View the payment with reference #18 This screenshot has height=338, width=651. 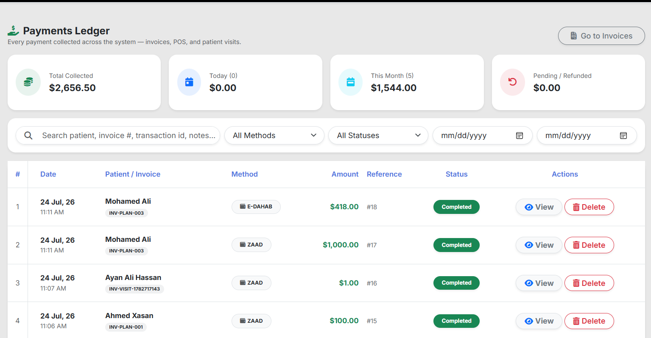pyautogui.click(x=539, y=207)
